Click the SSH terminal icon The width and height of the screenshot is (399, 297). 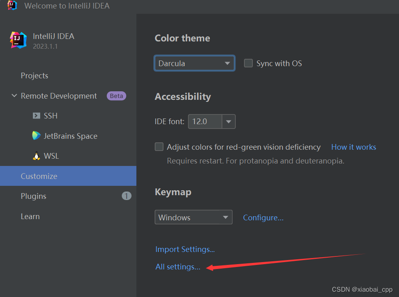(37, 116)
